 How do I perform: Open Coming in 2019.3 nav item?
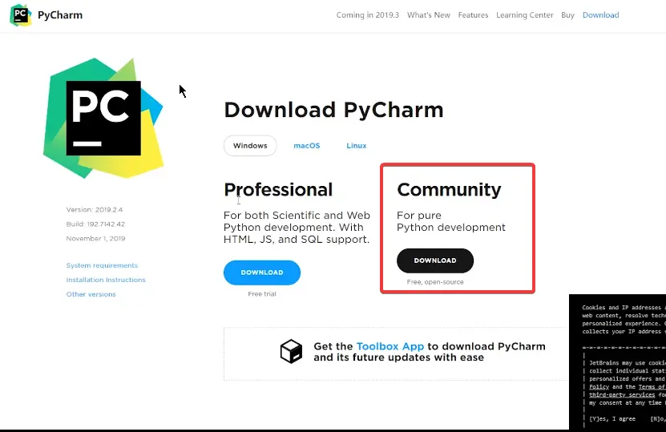[367, 15]
